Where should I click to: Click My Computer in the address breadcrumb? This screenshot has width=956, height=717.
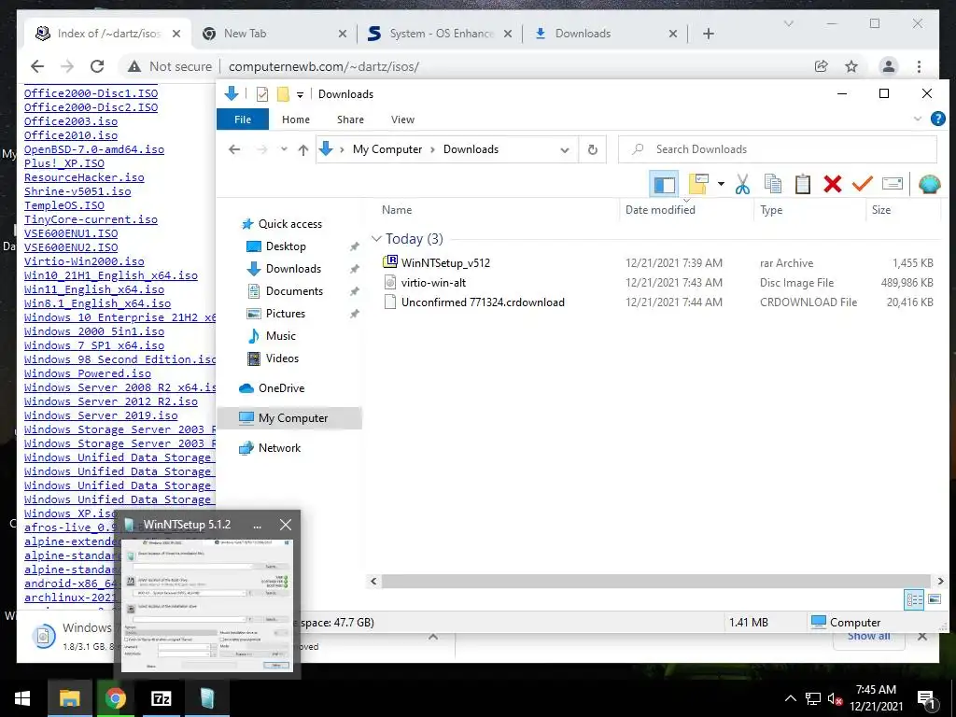[x=387, y=149]
